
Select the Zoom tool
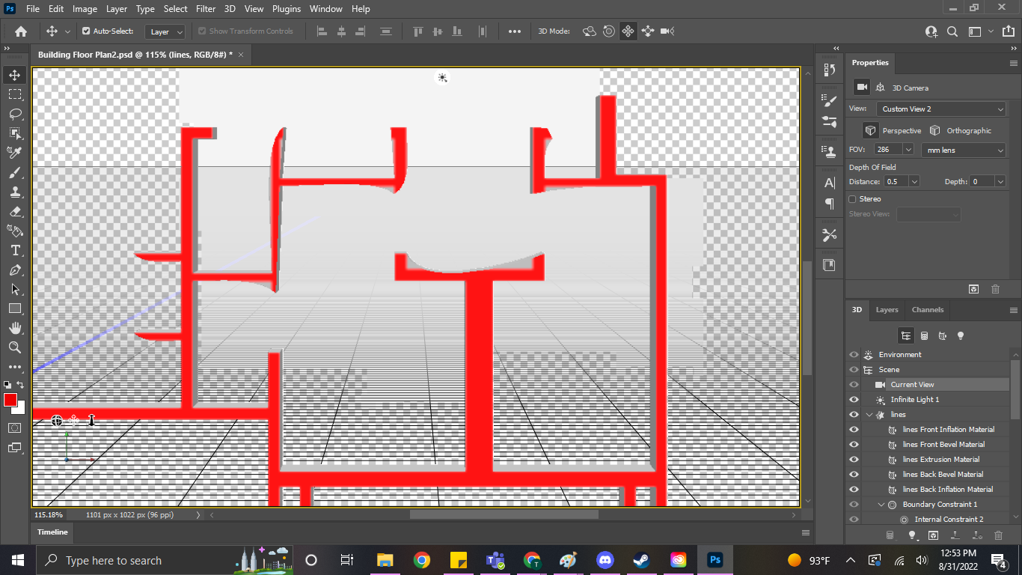coord(15,347)
